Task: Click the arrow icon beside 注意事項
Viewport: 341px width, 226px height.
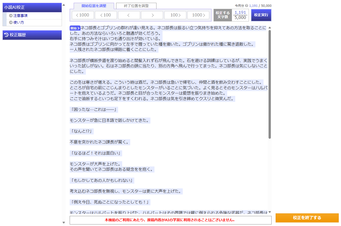Action: 11,16
